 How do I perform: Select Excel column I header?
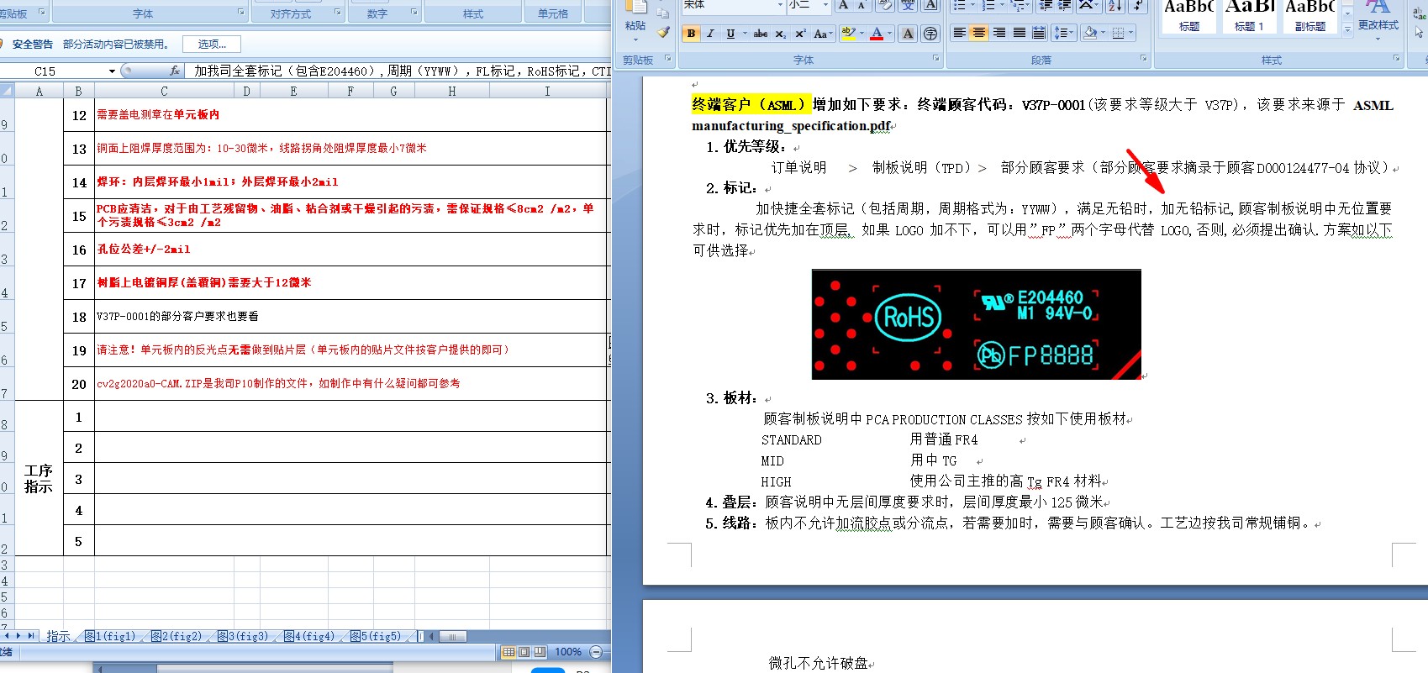(x=547, y=92)
